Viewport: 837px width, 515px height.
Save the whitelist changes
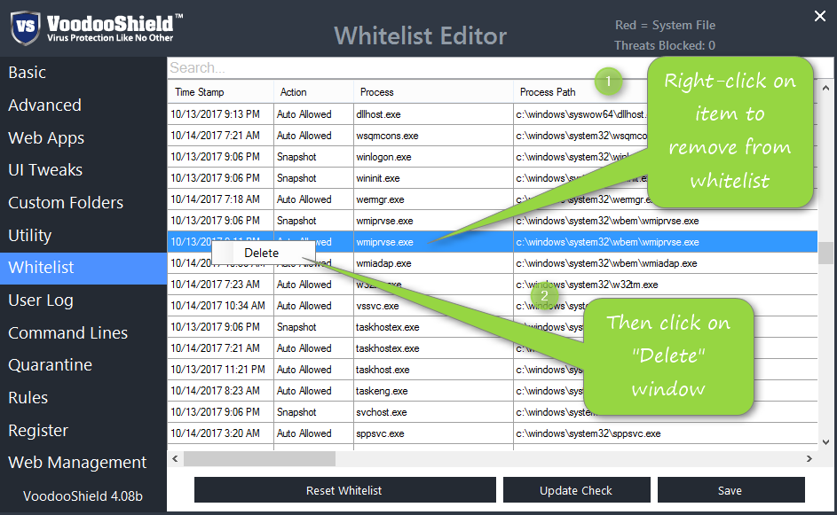click(730, 490)
